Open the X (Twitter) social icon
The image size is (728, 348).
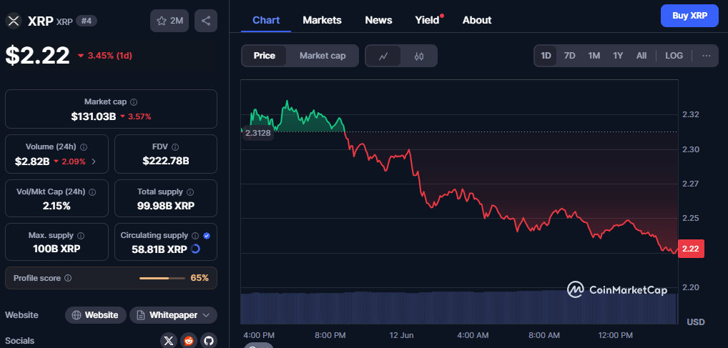pos(169,341)
